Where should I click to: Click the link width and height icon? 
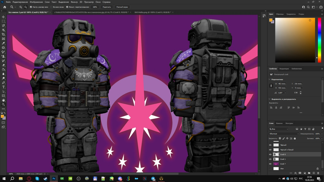point(271,86)
